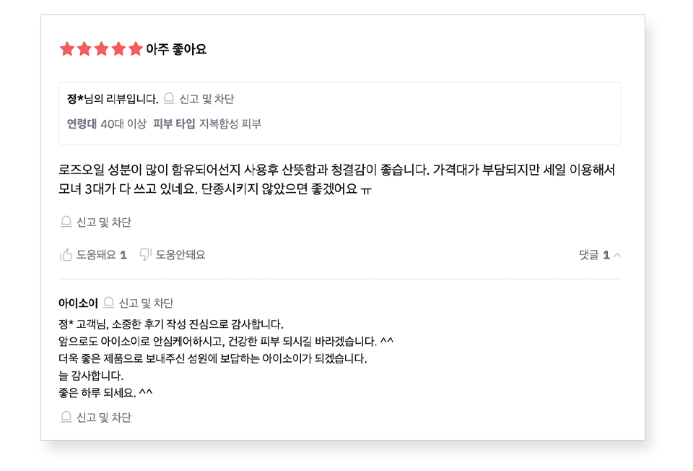
Task: Click the 40대 이상 age group text
Action: tap(123, 124)
